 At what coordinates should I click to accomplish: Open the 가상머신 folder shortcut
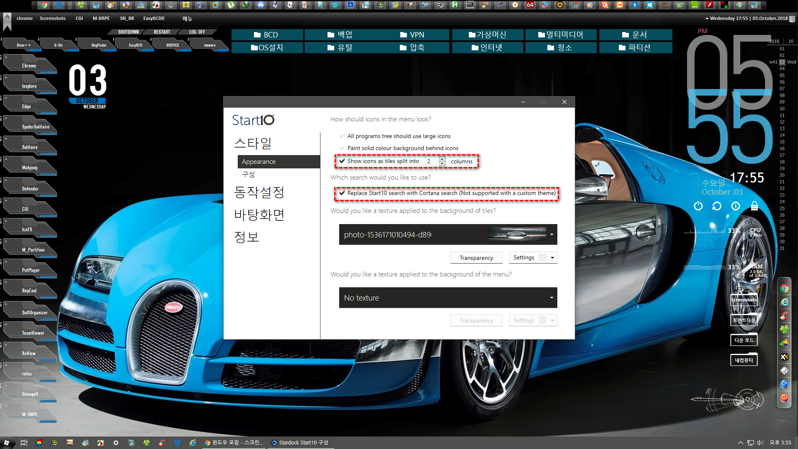(x=488, y=35)
